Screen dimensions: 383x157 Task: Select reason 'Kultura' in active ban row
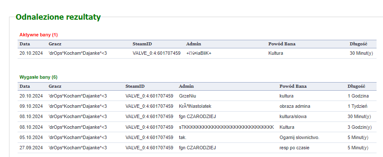coord(276,53)
